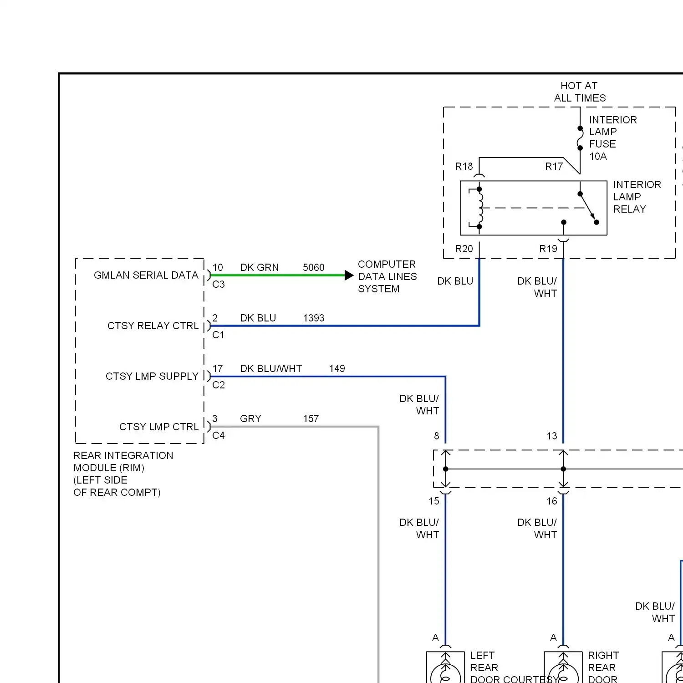Viewport: 683px width, 683px height.
Task: Select pin number 16 below the splice pack
Action: [552, 501]
